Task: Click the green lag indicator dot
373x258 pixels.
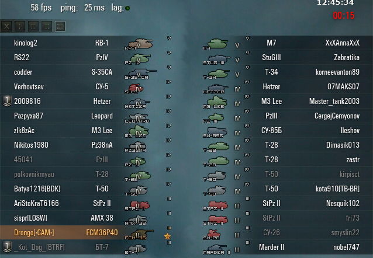Action: (127, 8)
